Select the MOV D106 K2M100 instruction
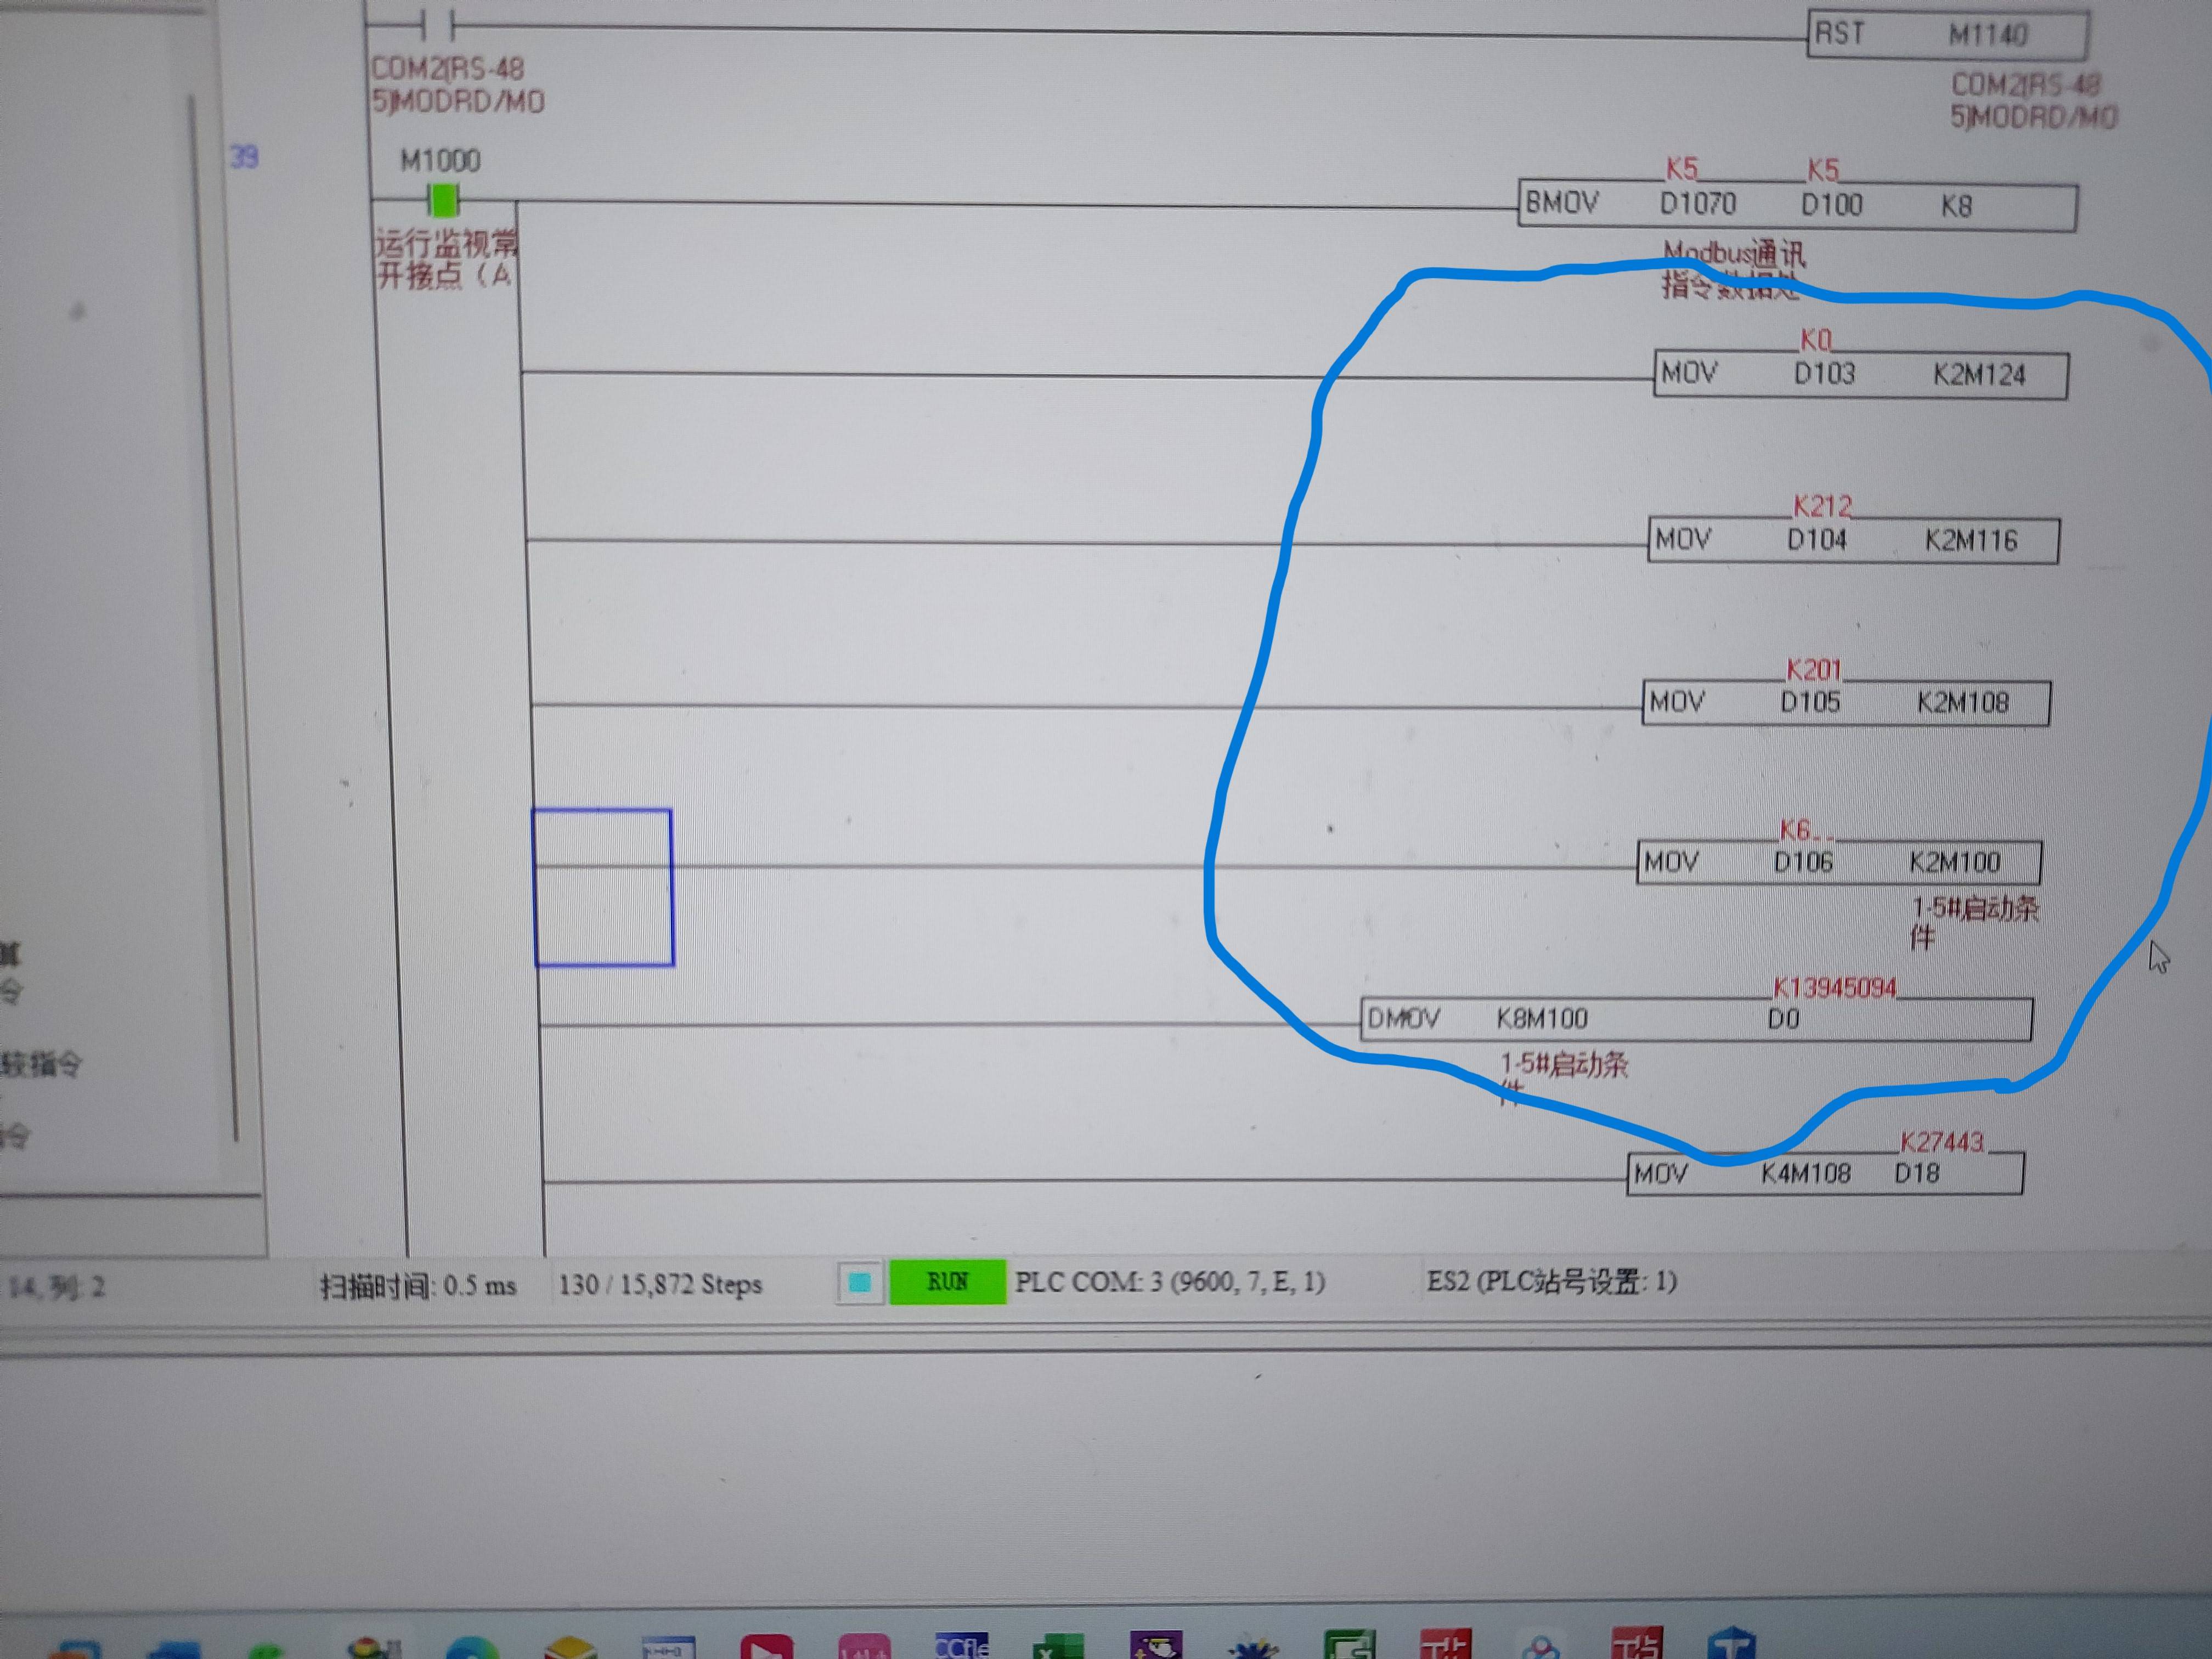2212x1659 pixels. (1838, 862)
